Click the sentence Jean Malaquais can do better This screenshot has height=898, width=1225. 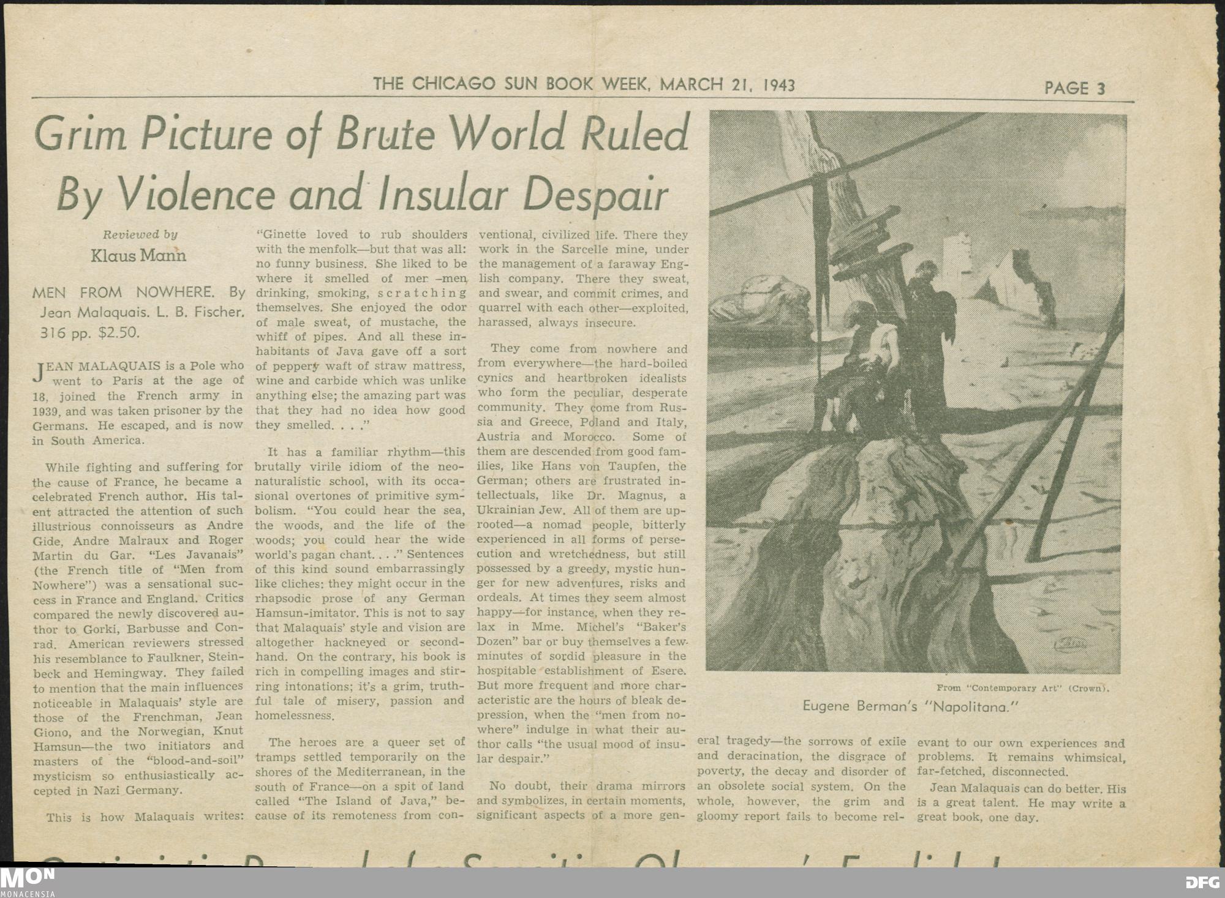click(1020, 789)
